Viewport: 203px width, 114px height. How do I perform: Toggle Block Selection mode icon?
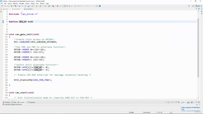(69, 6)
